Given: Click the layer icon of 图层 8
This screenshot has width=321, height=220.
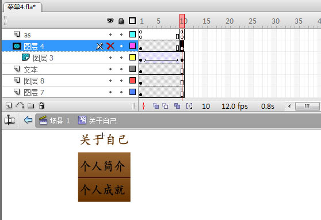Looking at the screenshot, I should 17,80.
